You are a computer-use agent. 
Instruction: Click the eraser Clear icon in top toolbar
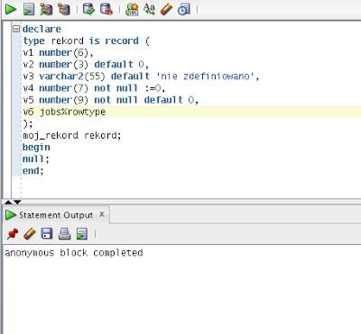pyautogui.click(x=166, y=9)
